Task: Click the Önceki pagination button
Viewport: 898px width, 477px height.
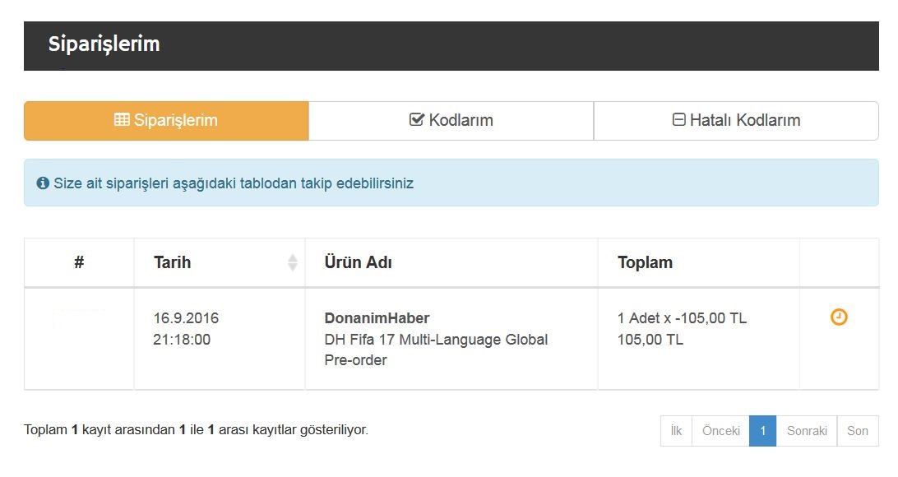Action: [720, 431]
